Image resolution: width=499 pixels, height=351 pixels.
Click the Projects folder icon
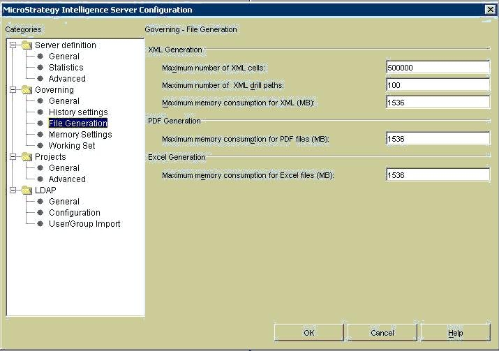[x=27, y=156]
